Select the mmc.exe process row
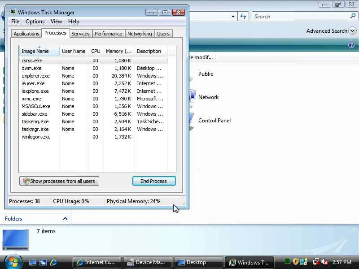This screenshot has width=359, height=269. pyautogui.click(x=93, y=99)
